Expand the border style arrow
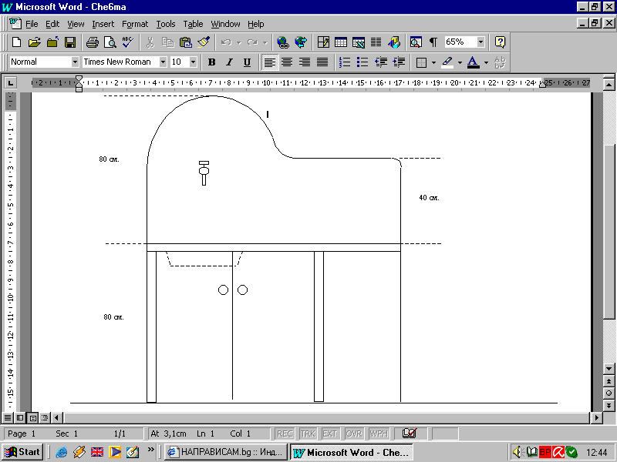The width and height of the screenshot is (617, 462). point(433,62)
